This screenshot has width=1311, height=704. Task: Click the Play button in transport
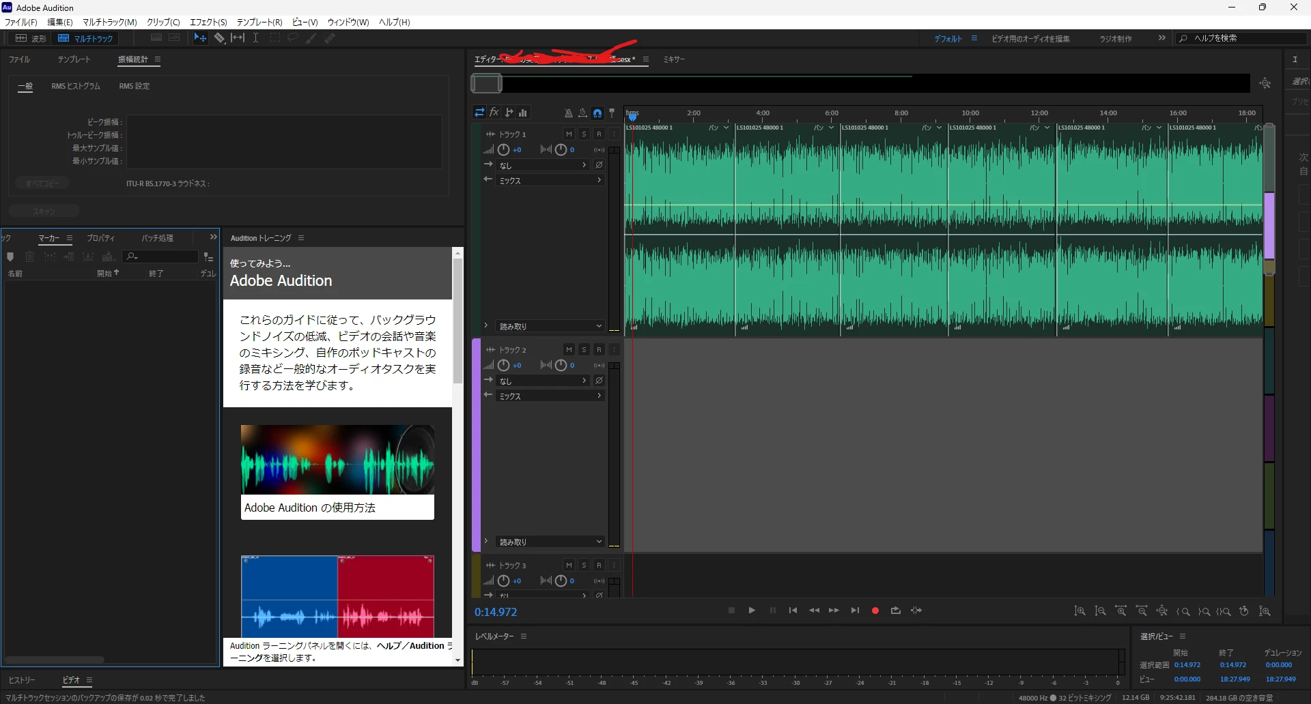[752, 611]
